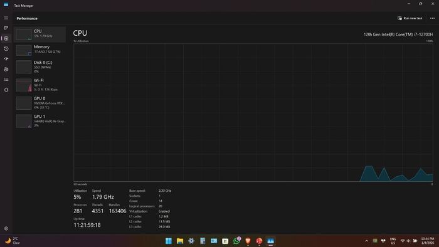Viewport: 439px width, 247px height.
Task: Open the Startup apps page icon
Action: pos(6,59)
